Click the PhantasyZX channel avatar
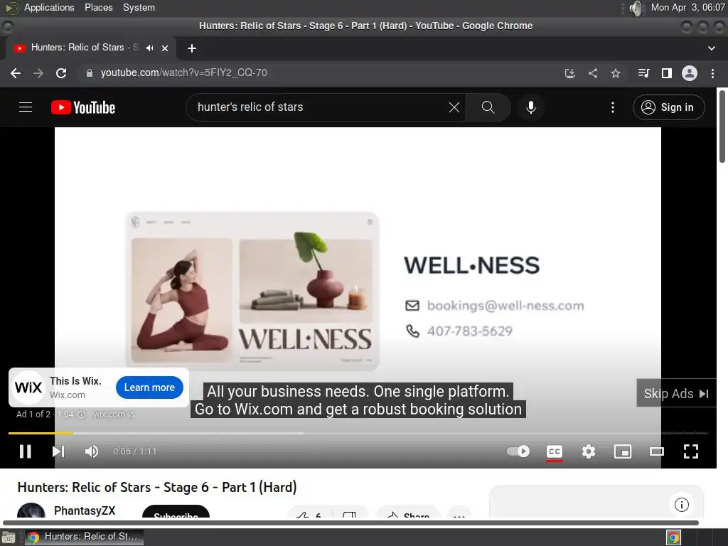728x546 pixels. (31, 510)
